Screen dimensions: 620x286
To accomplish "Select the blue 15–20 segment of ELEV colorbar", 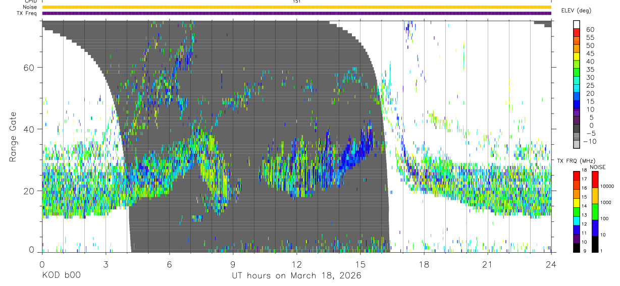I will point(577,97).
